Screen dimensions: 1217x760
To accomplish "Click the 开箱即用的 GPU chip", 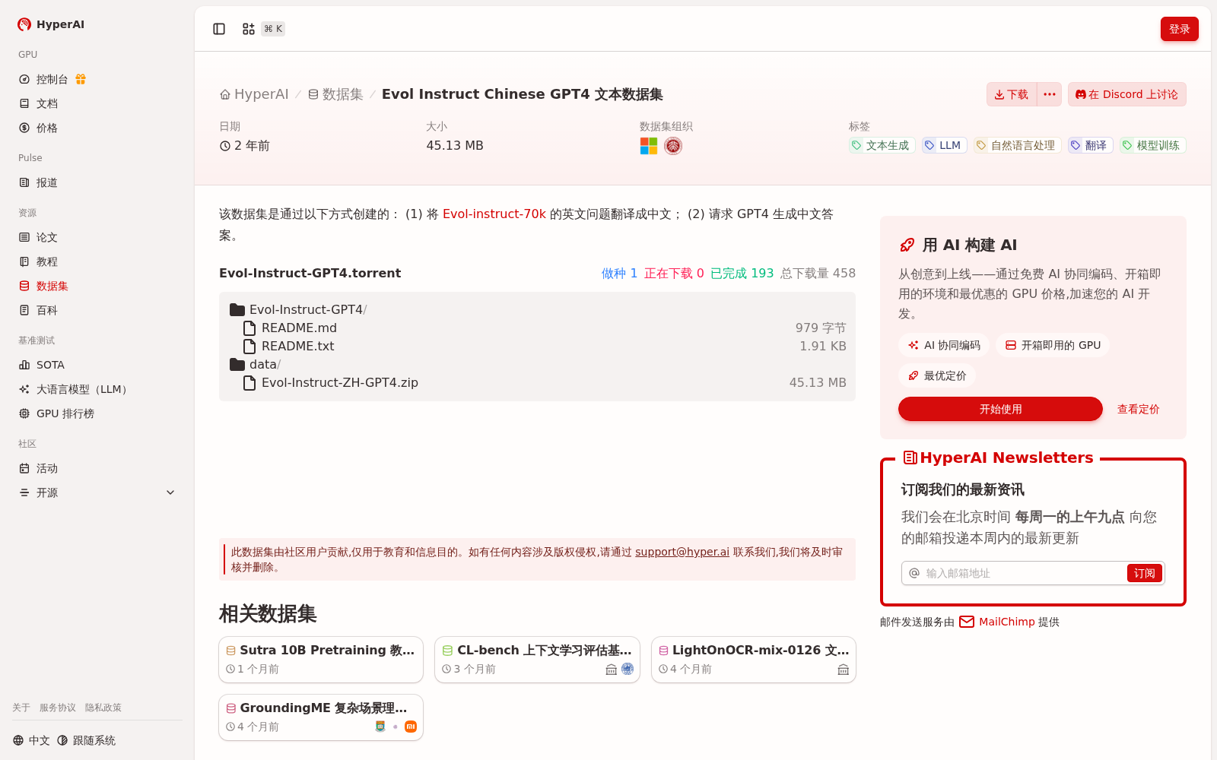I will 1053,345.
